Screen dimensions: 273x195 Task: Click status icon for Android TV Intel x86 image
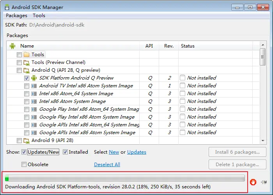[x=182, y=85]
